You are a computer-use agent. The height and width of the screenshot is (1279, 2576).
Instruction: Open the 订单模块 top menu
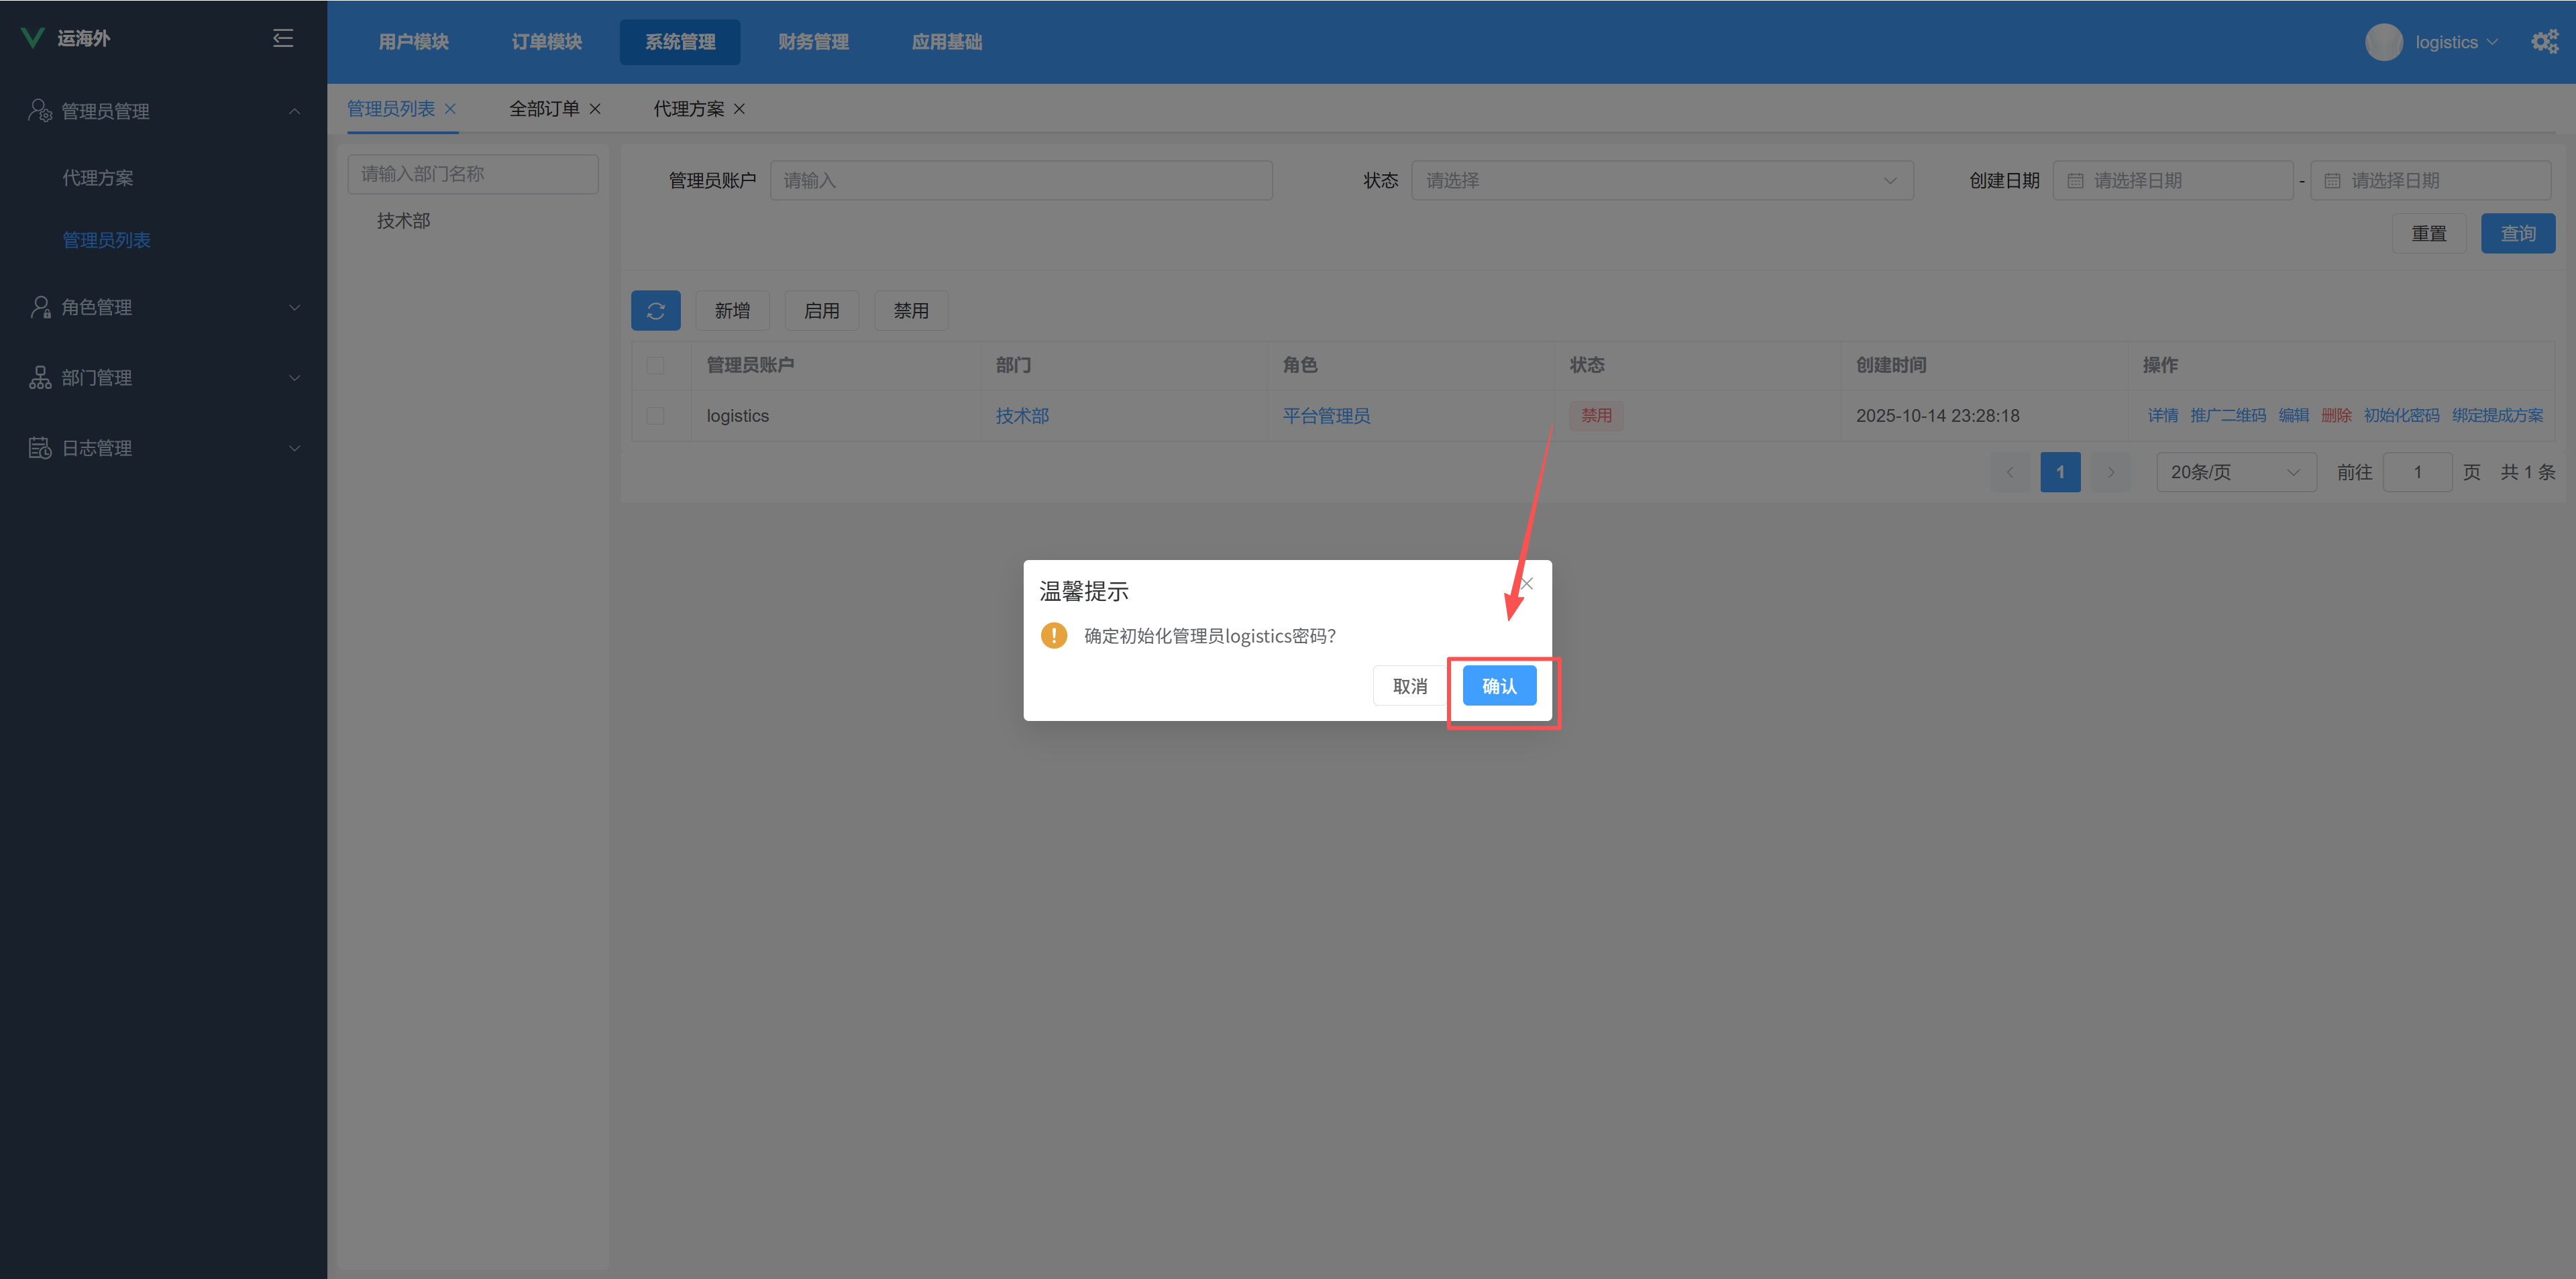(x=546, y=42)
